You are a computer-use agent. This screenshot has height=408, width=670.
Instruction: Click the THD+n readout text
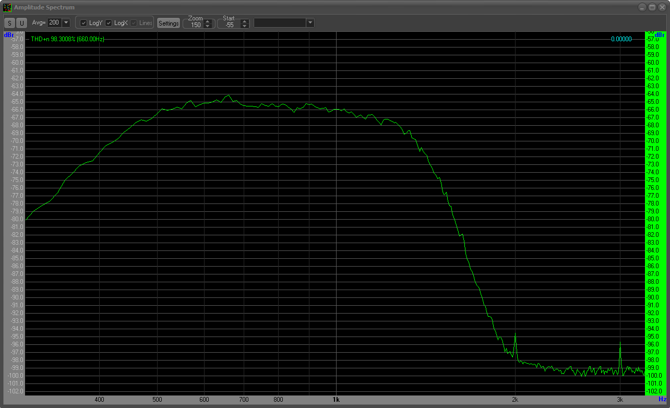(67, 39)
